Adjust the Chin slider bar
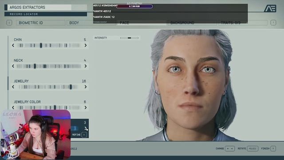The height and width of the screenshot is (160, 284). tap(49, 45)
